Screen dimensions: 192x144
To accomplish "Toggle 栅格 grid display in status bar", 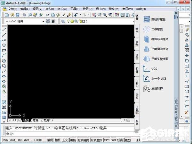I will tap(58, 140).
